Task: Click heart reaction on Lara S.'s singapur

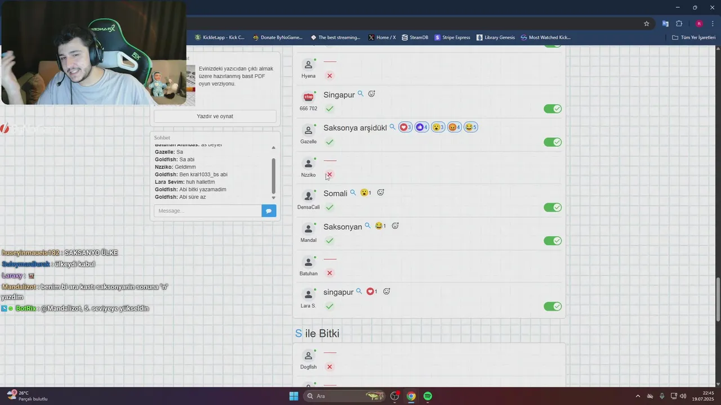Action: click(x=372, y=291)
